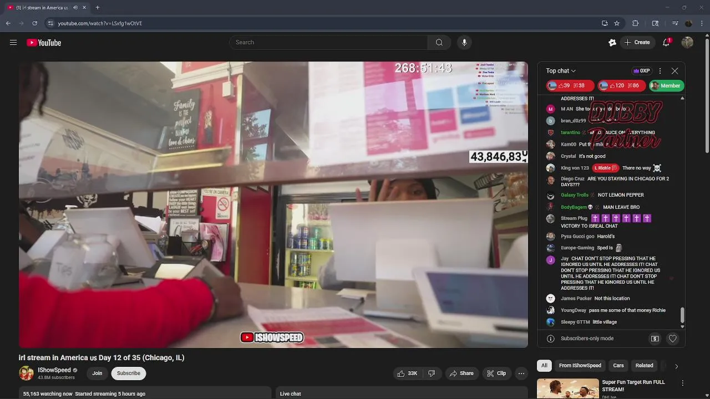Open a new browser tab
The height and width of the screenshot is (399, 710).
(x=98, y=8)
